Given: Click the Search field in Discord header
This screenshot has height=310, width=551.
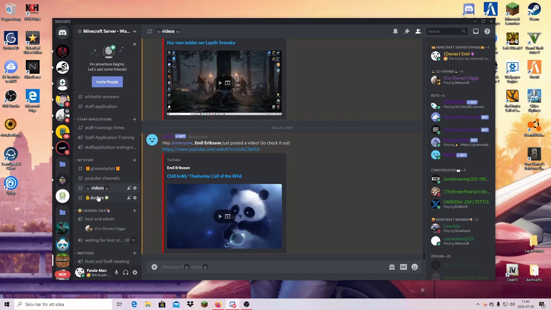Looking at the screenshot, I should point(446,31).
